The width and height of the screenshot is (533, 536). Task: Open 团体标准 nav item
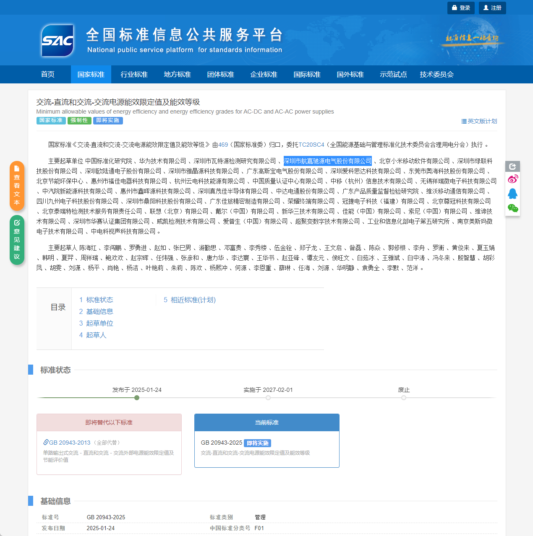click(x=221, y=75)
